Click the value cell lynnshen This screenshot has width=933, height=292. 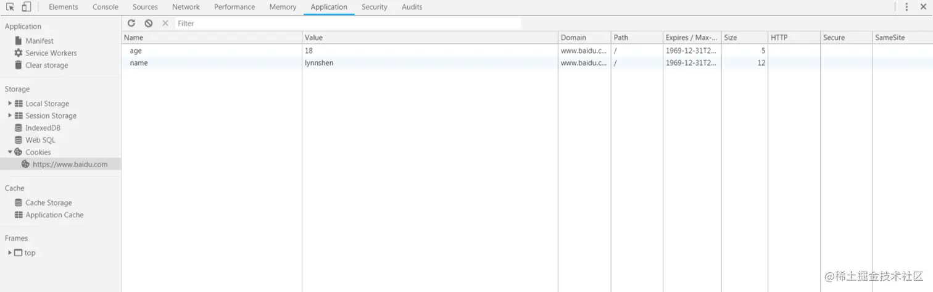(430, 63)
